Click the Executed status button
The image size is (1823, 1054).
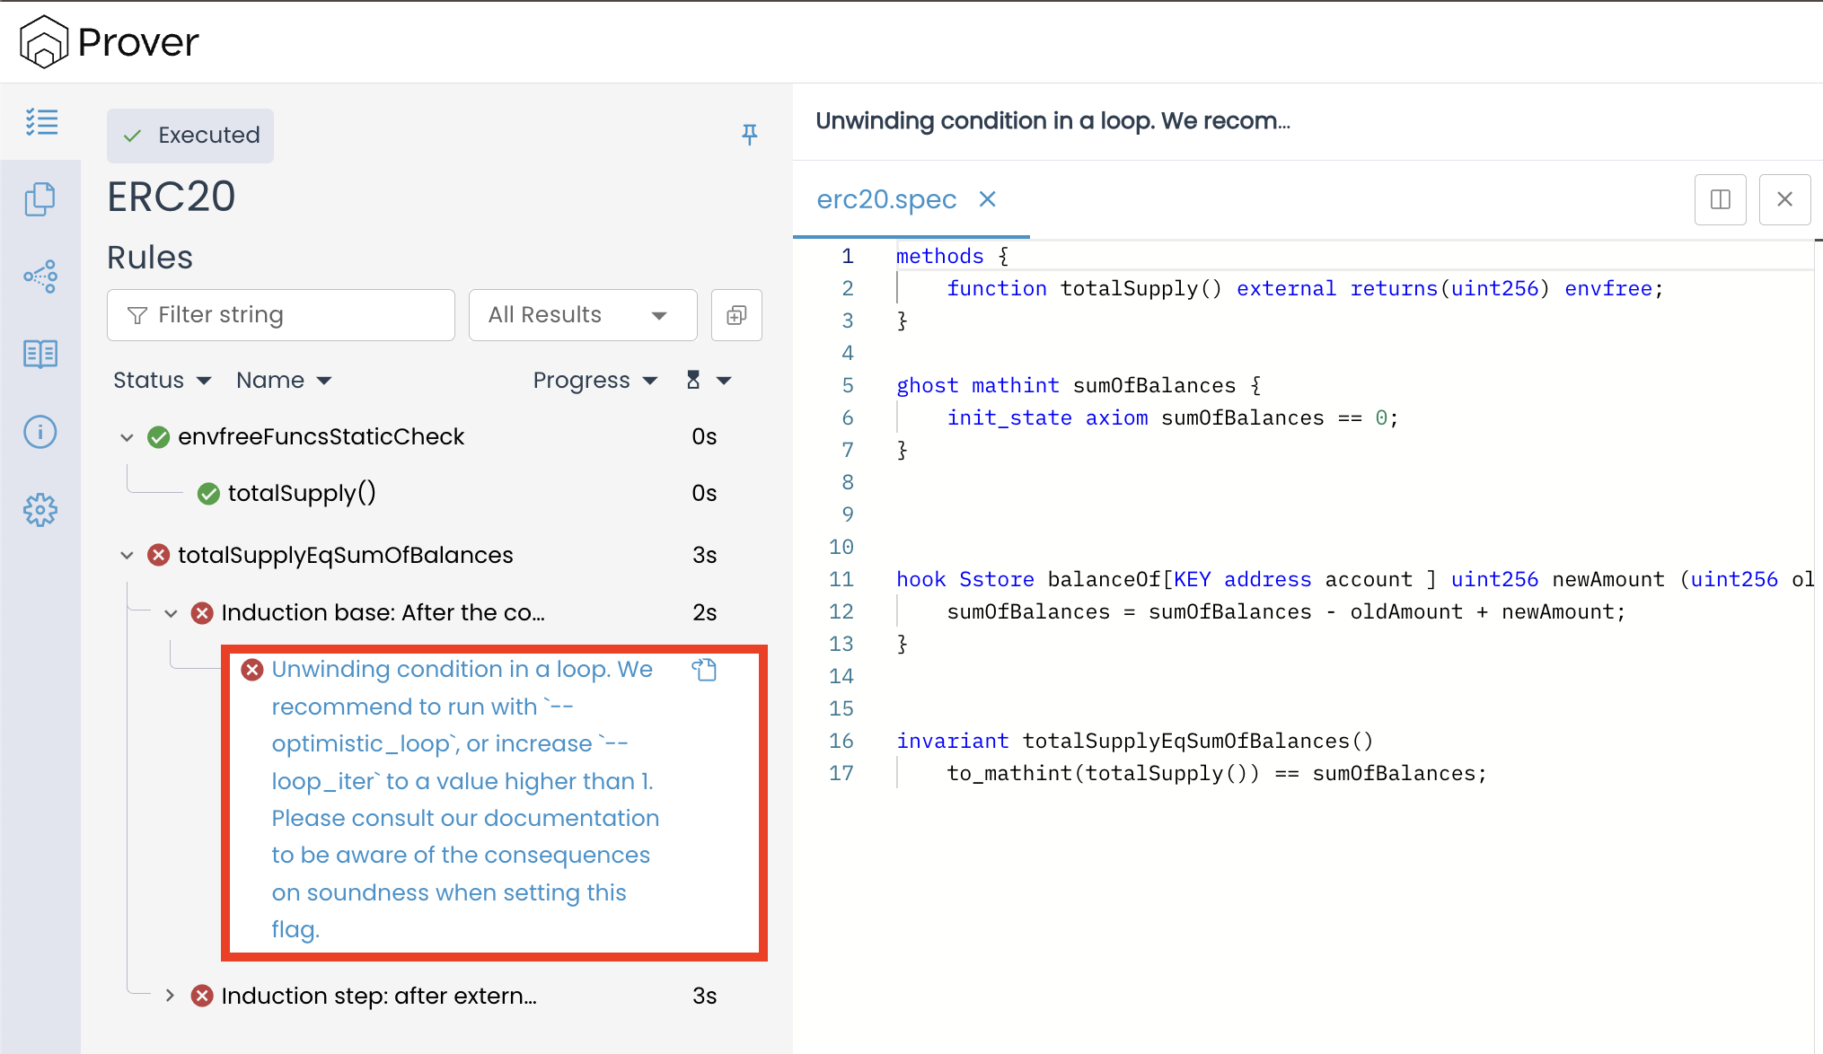click(190, 136)
